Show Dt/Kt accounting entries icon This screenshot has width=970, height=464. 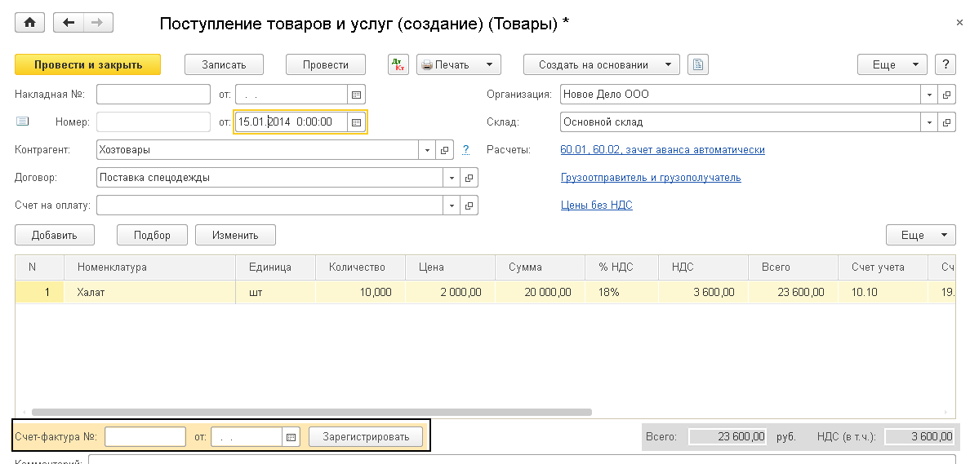(398, 64)
